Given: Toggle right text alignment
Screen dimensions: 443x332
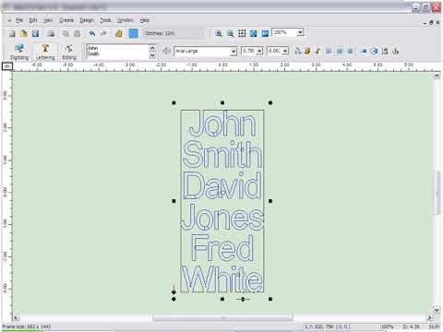Looking at the screenshot, I should [350, 51].
